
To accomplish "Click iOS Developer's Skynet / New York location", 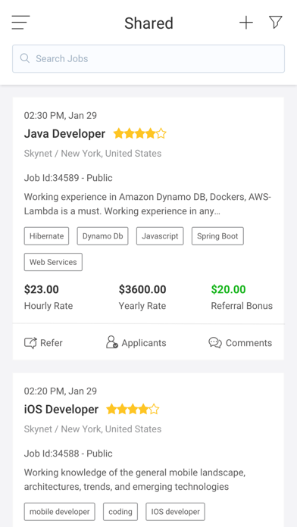I will click(x=92, y=429).
